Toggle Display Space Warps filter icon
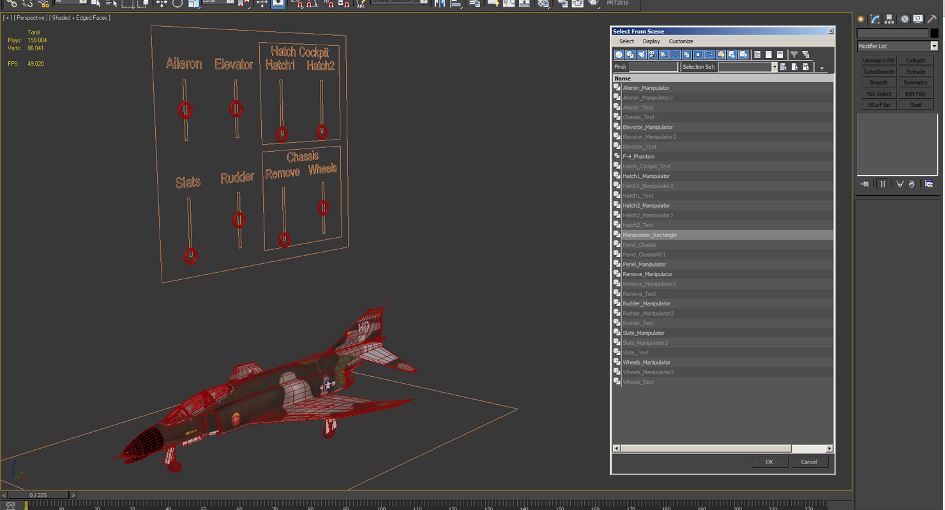The width and height of the screenshot is (945, 510). click(x=676, y=55)
